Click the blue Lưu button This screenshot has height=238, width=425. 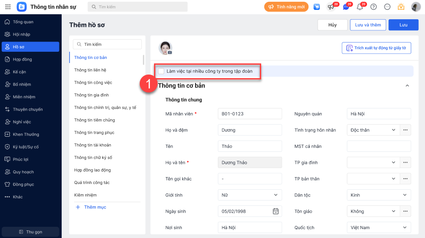(x=403, y=25)
